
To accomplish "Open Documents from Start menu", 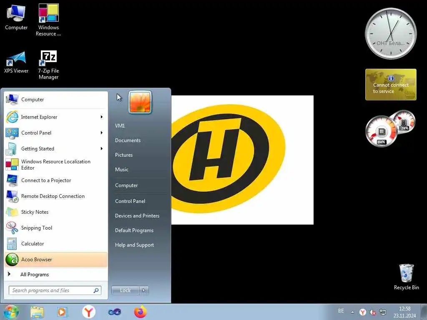I will (128, 140).
